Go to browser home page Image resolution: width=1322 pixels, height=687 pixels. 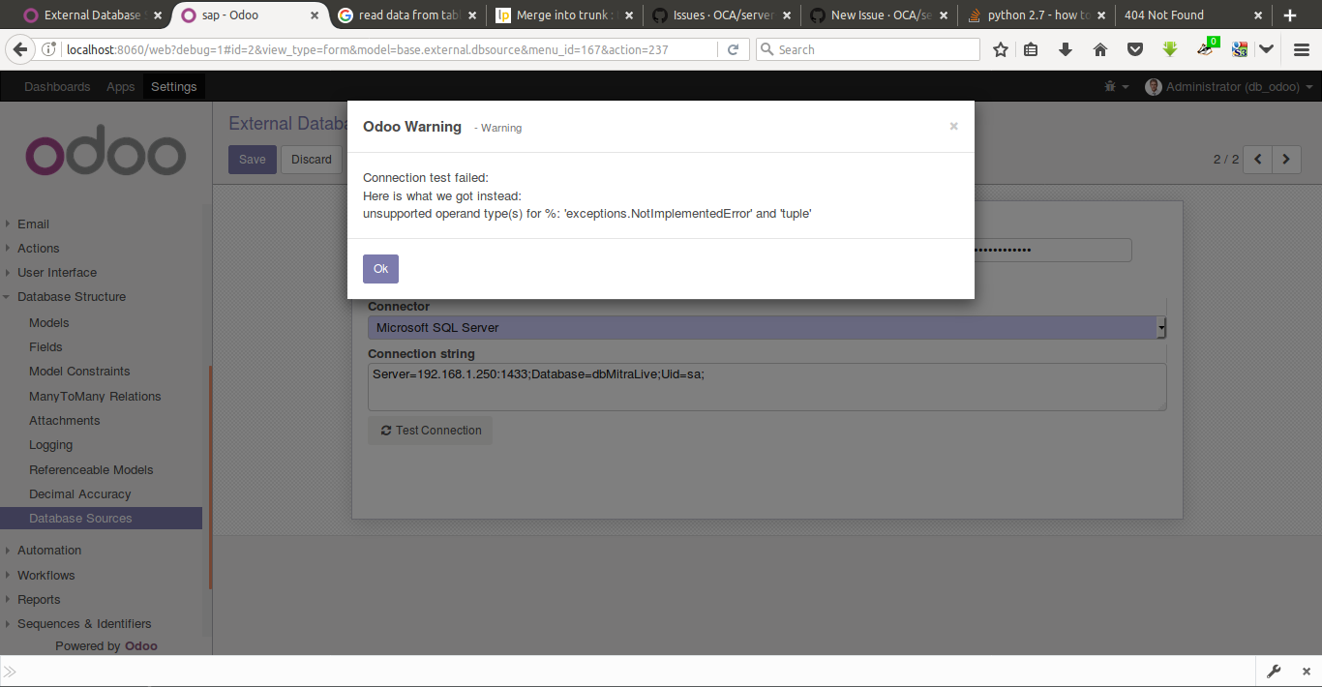(x=1100, y=49)
